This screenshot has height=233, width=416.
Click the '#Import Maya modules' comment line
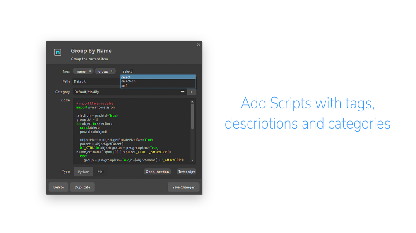point(95,103)
